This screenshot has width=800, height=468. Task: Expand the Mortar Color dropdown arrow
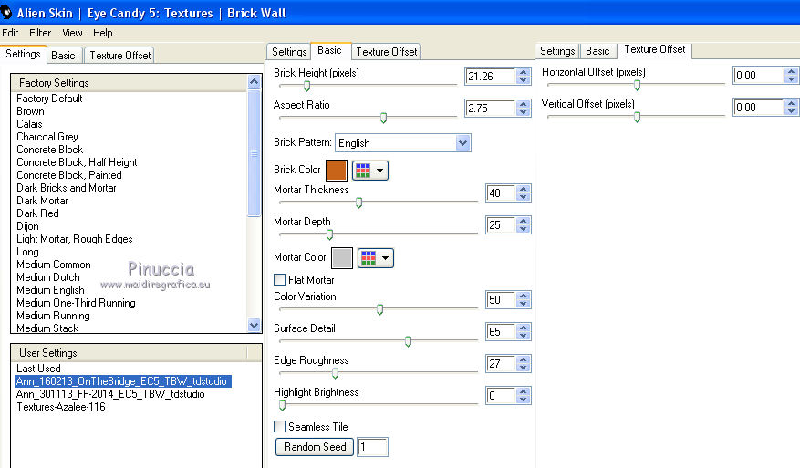pos(385,258)
